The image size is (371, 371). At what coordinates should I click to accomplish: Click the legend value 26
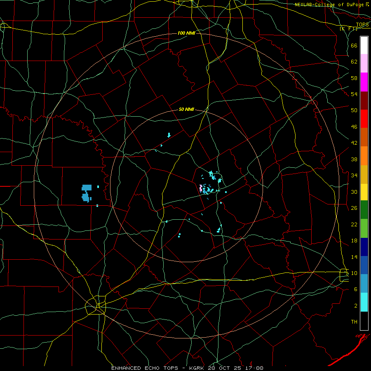354,208
